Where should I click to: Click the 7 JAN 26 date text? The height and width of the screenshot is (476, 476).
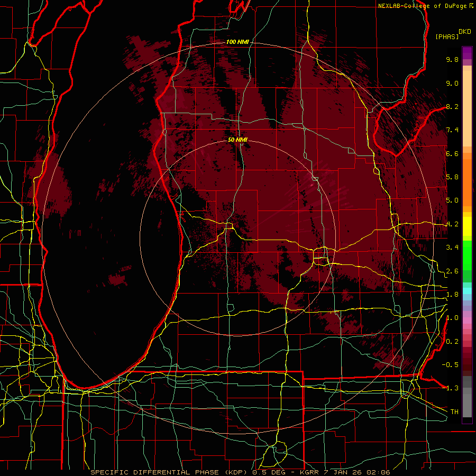pyautogui.click(x=342, y=472)
